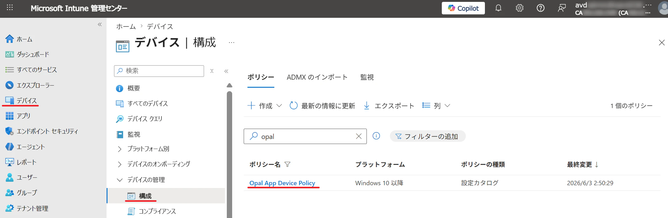Show the search info tooltip icon

click(376, 136)
